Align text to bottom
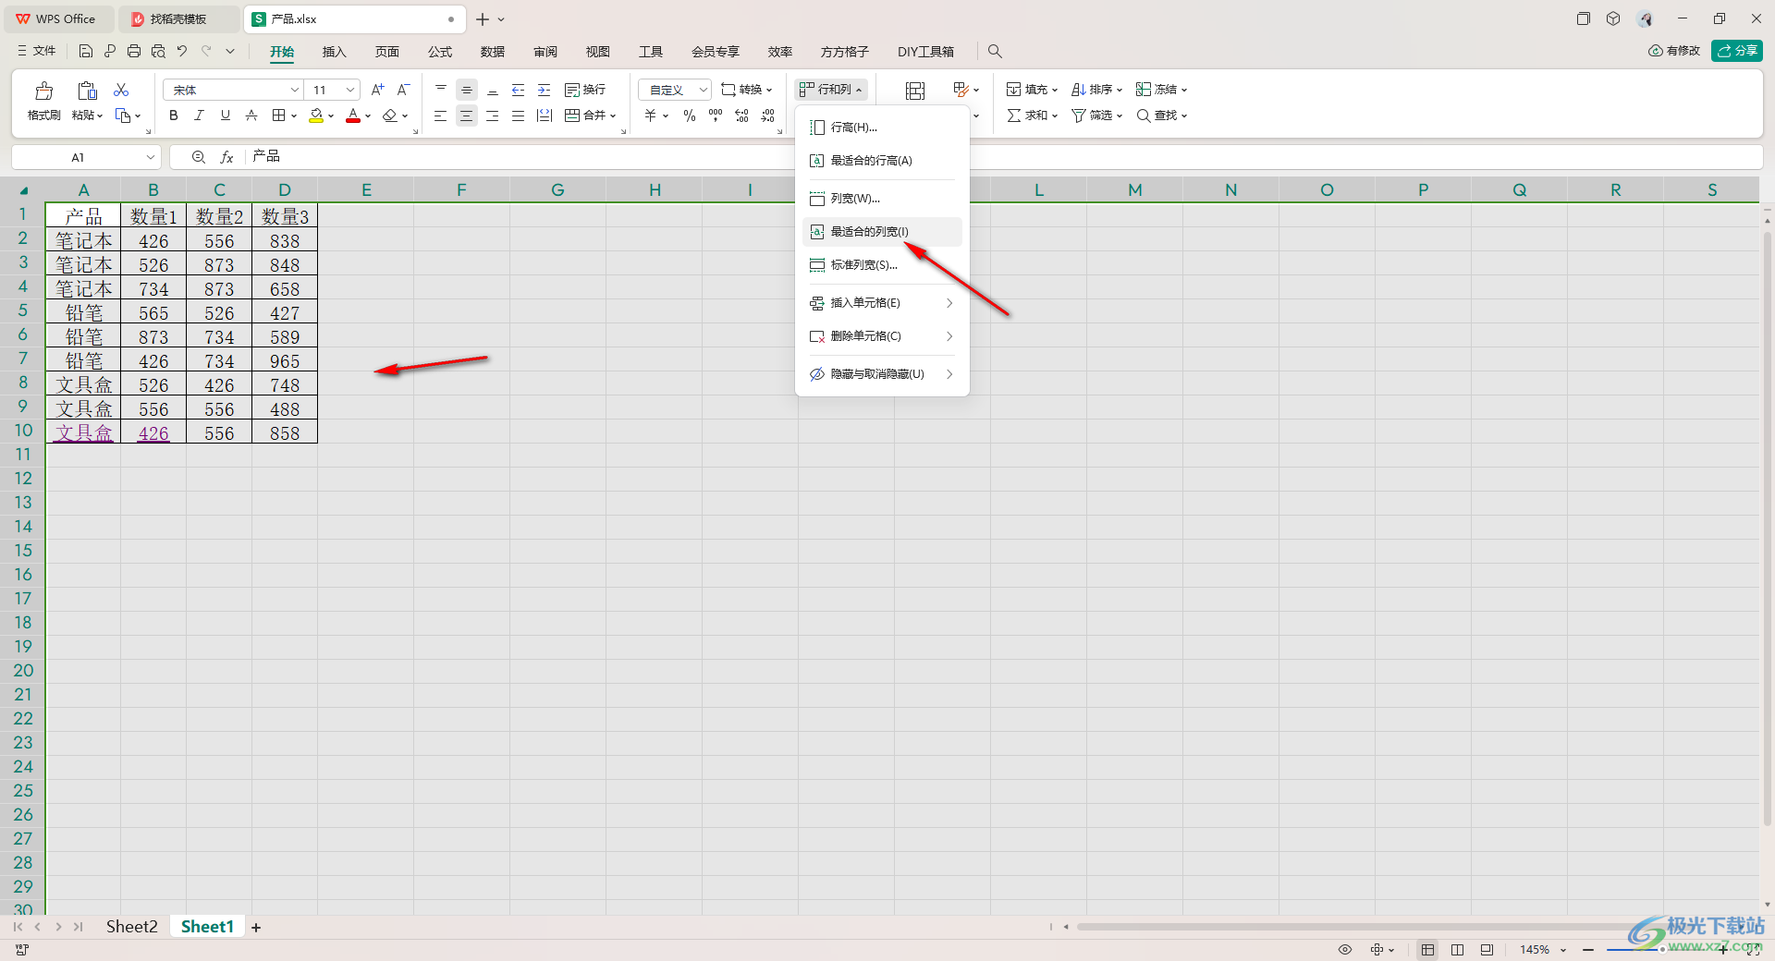This screenshot has width=1775, height=961. tap(493, 90)
